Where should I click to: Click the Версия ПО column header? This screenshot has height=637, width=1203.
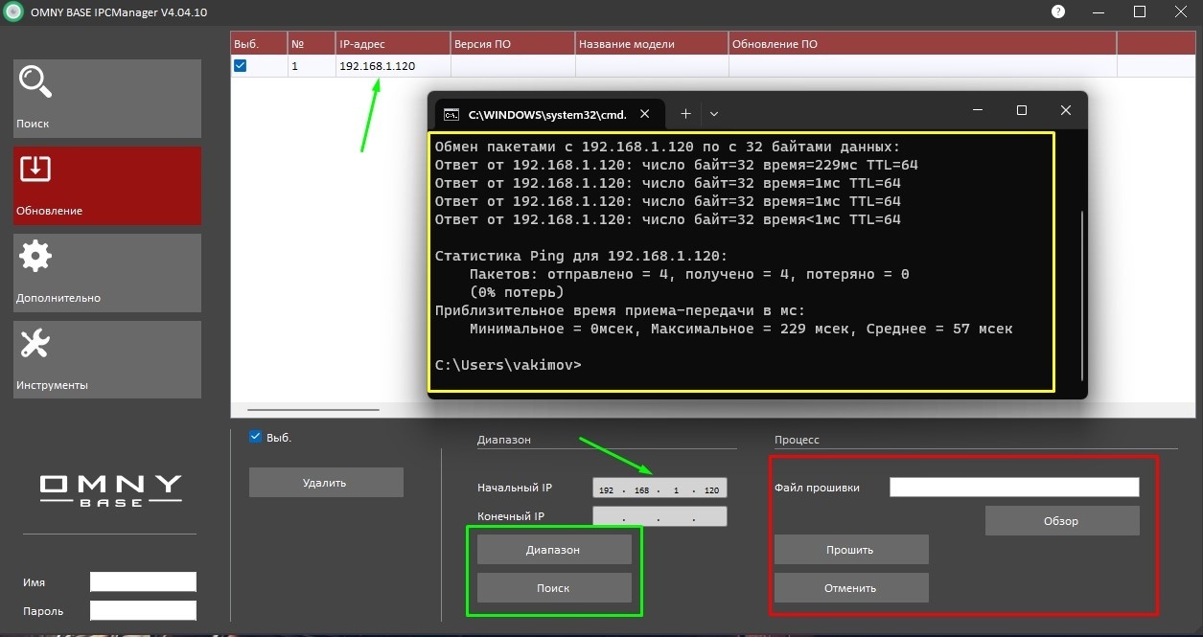pyautogui.click(x=513, y=43)
